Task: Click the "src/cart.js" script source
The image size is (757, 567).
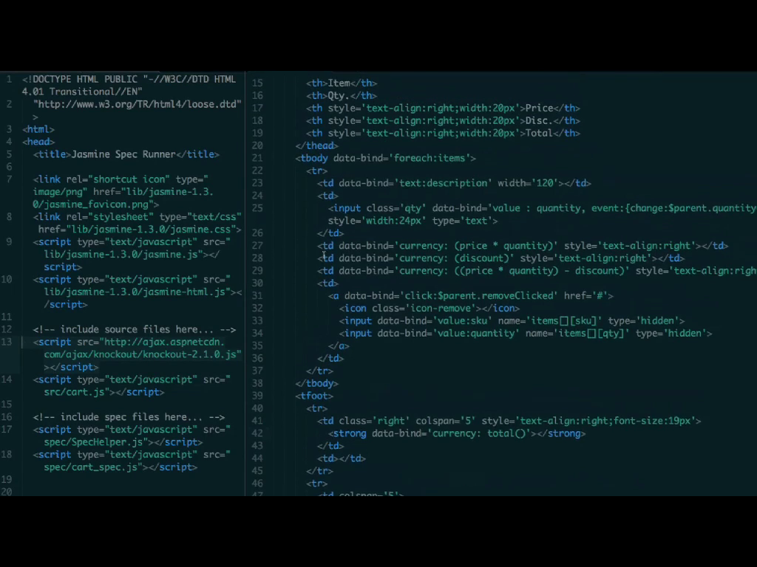Action: point(75,392)
